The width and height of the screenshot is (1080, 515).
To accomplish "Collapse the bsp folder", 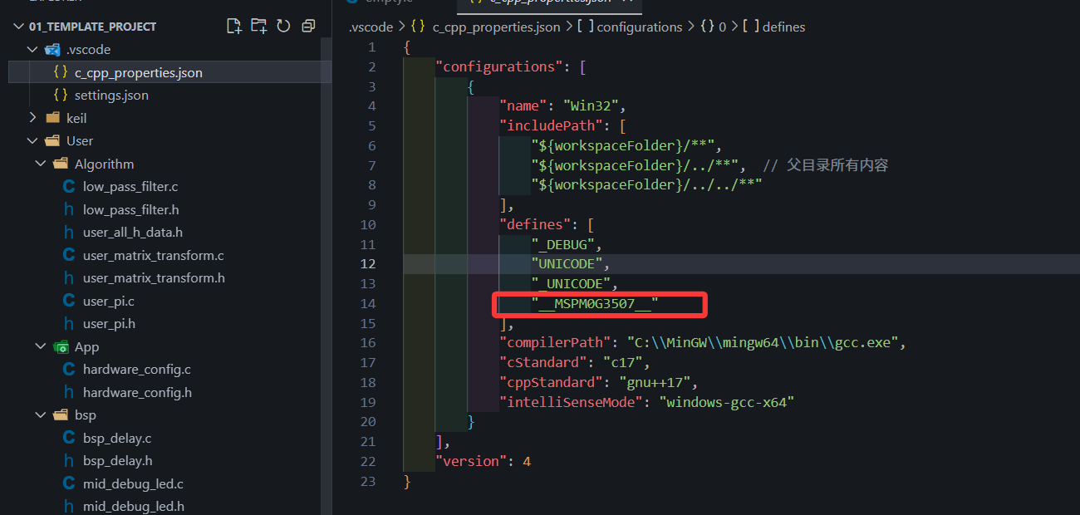I will (40, 414).
